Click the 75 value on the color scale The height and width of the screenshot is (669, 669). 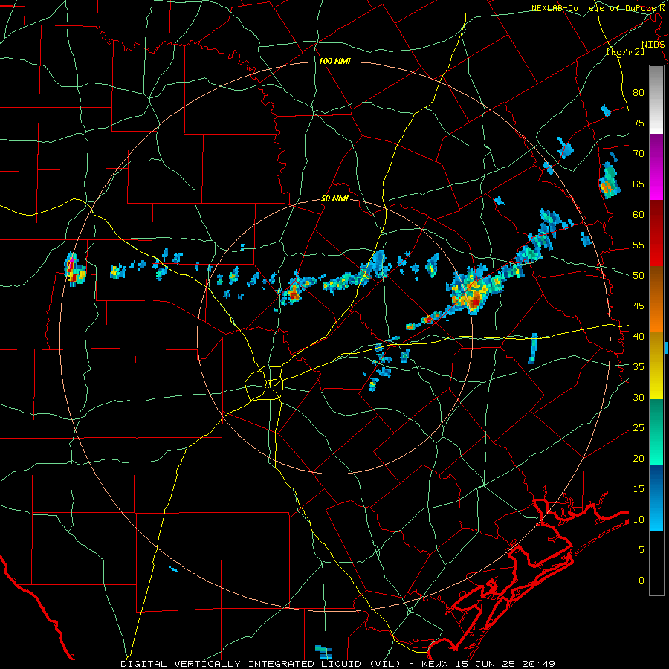coord(639,123)
